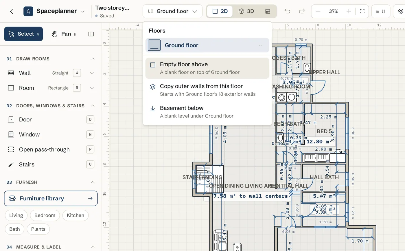The height and width of the screenshot is (251, 405).
Task: Change the measurement unit from meters
Action: (x=381, y=11)
